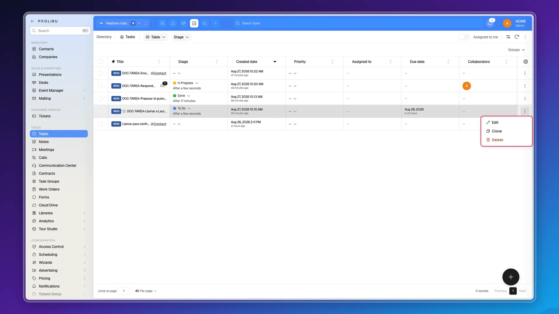
Task: Click the orange ACME avatar
Action: point(507,23)
